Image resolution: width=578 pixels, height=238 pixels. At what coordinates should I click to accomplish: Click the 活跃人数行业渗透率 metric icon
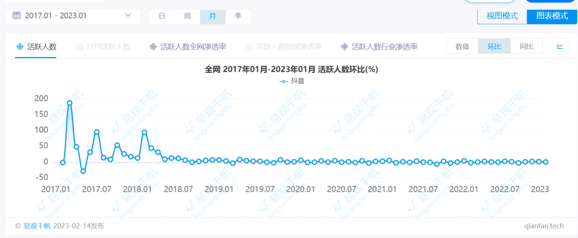point(344,47)
